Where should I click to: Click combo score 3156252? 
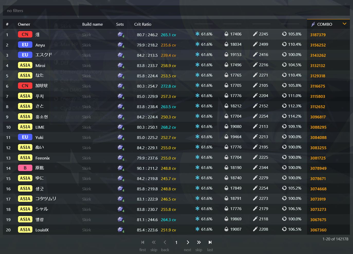point(318,45)
